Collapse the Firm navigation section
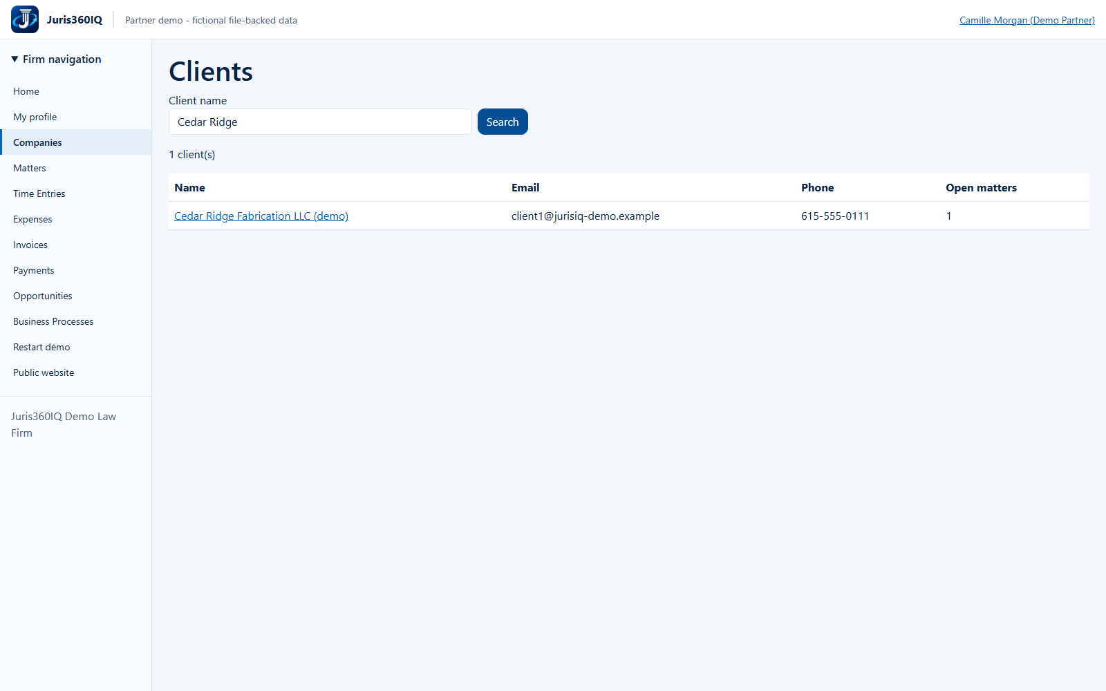Viewport: 1106px width, 691px height. pyautogui.click(x=57, y=59)
